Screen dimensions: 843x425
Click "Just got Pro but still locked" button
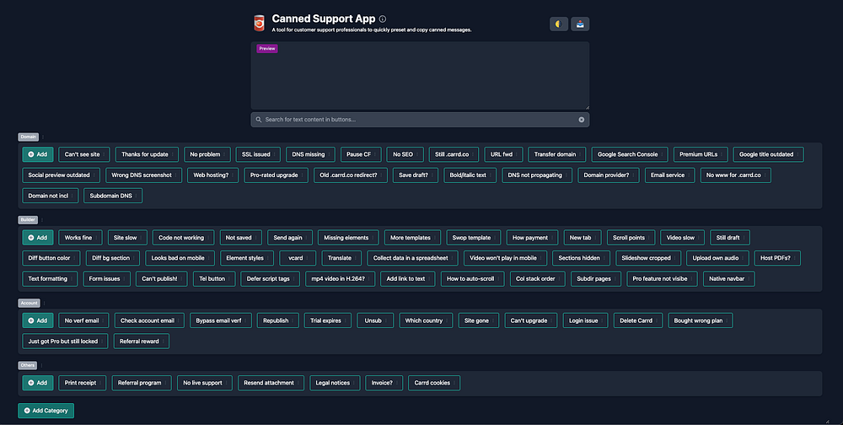point(65,341)
